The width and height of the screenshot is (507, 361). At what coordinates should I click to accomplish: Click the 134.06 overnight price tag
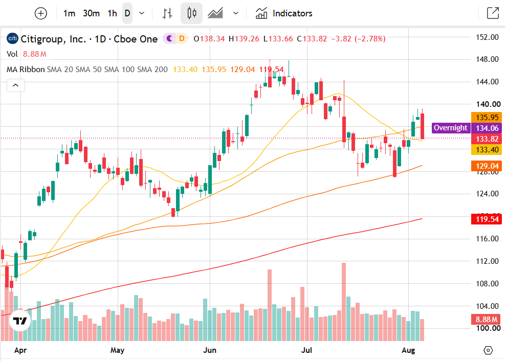pos(487,128)
